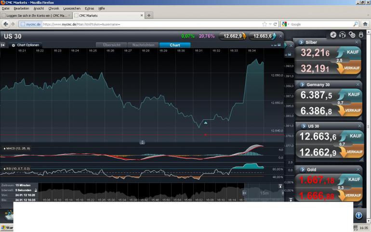
Task: Click the Silber VERKAUF button
Action: coord(349,68)
